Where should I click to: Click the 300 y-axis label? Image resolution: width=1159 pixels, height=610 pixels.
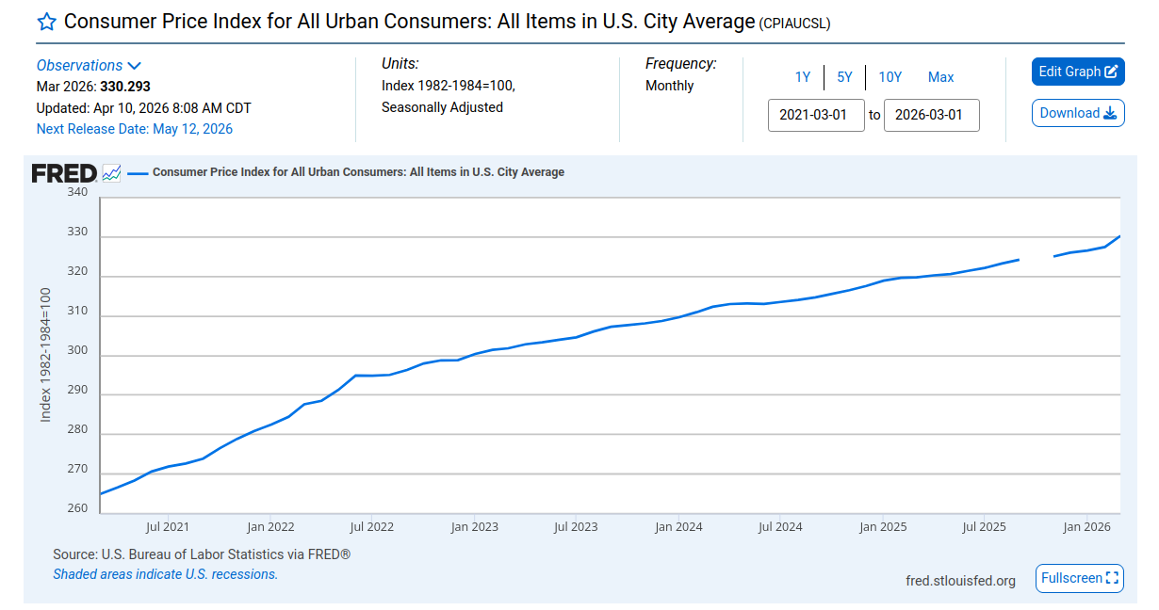[77, 350]
